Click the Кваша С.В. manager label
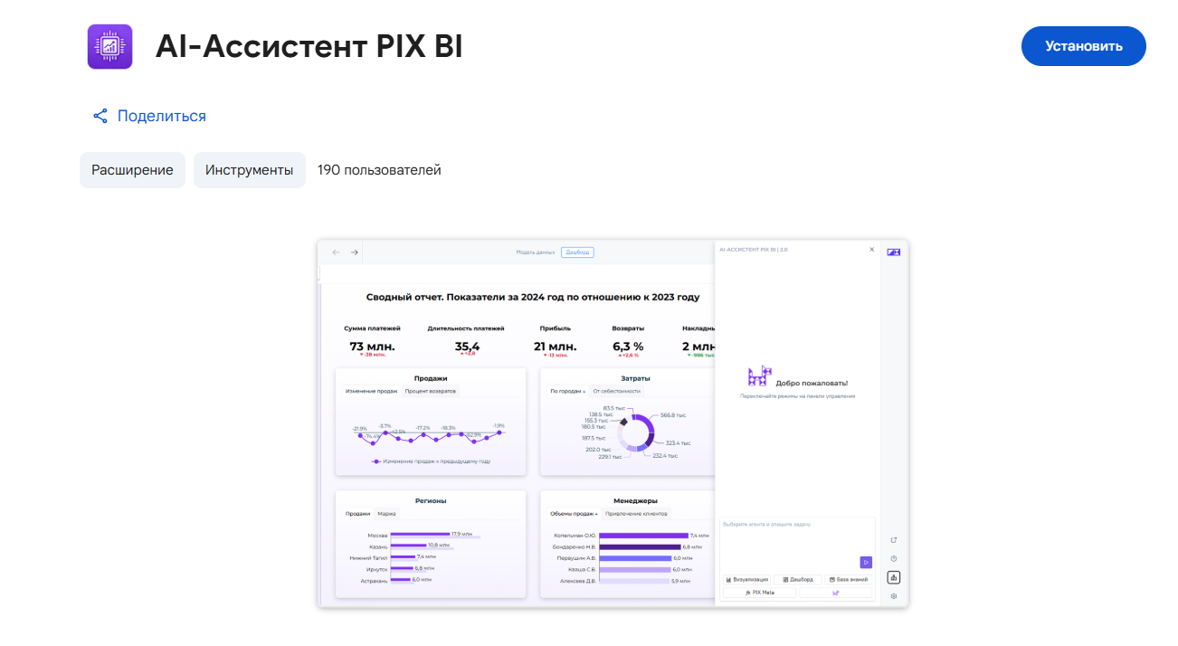This screenshot has width=1178, height=646. [x=581, y=569]
